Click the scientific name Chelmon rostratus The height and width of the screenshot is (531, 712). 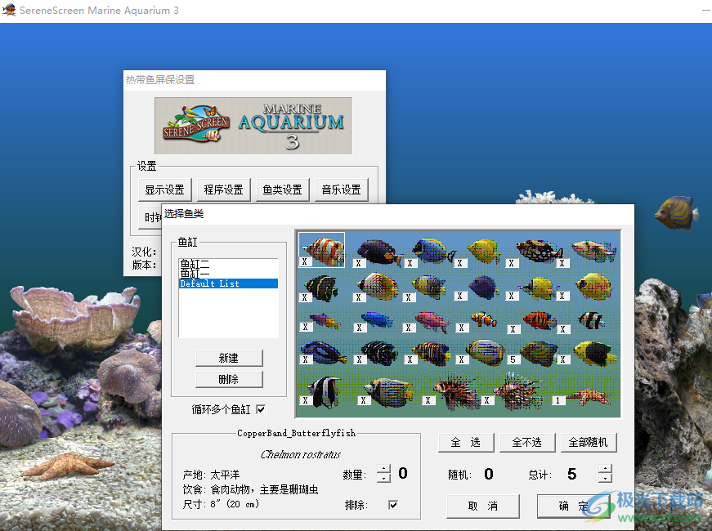pyautogui.click(x=301, y=454)
